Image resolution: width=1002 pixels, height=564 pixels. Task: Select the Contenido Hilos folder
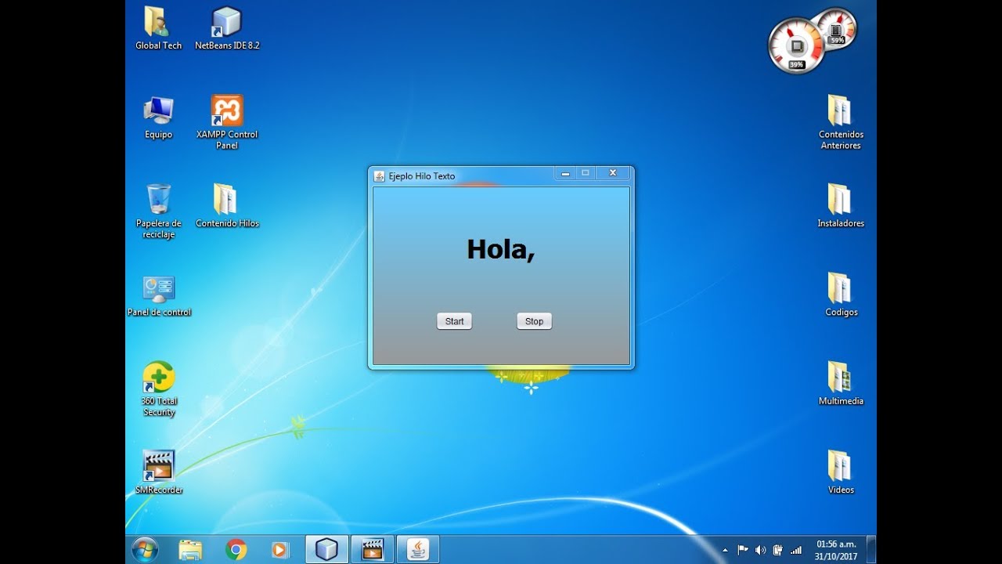227,206
